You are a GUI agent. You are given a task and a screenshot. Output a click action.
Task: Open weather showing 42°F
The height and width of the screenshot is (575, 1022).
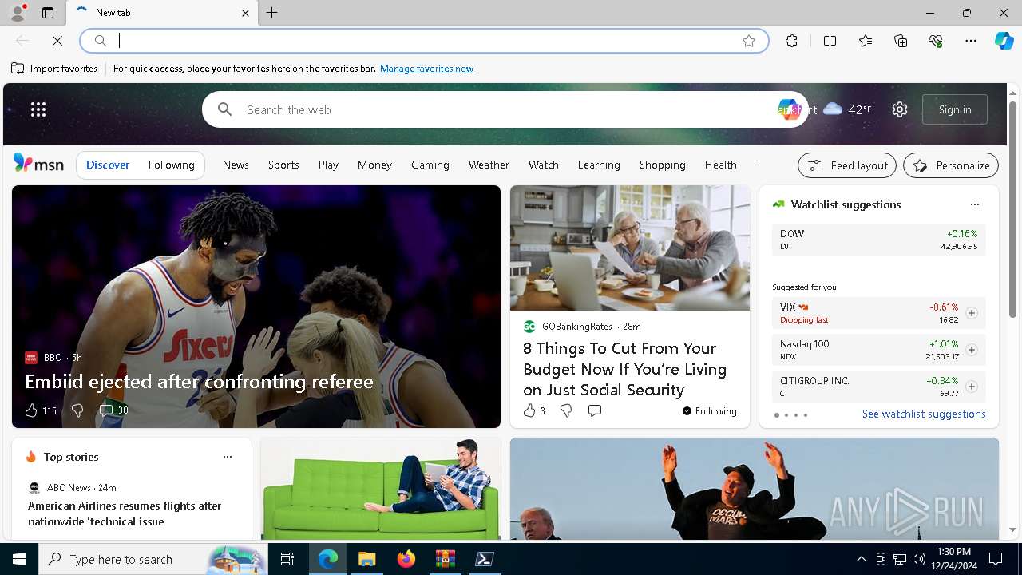pos(847,109)
